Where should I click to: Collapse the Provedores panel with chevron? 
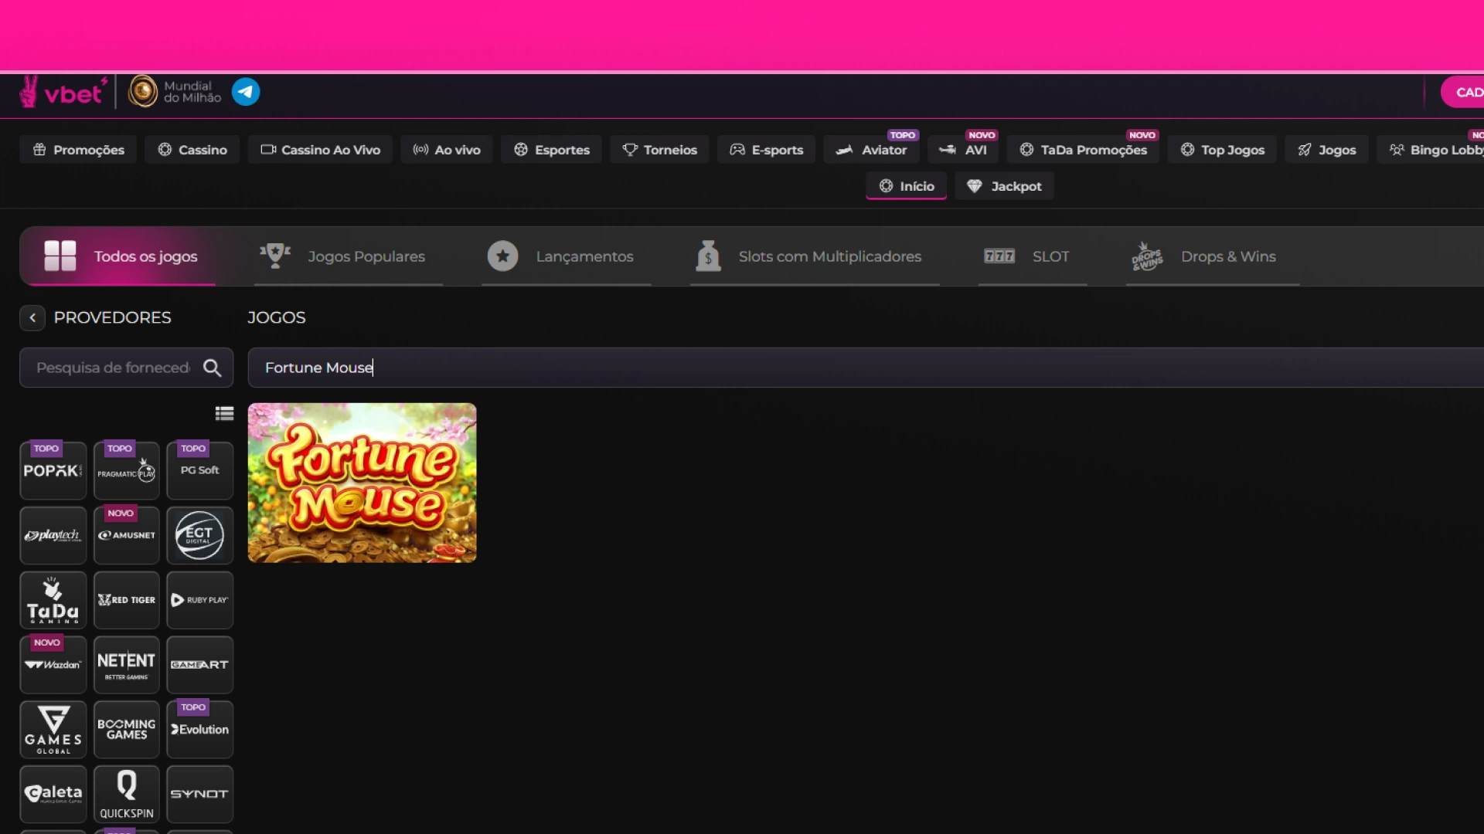[32, 317]
